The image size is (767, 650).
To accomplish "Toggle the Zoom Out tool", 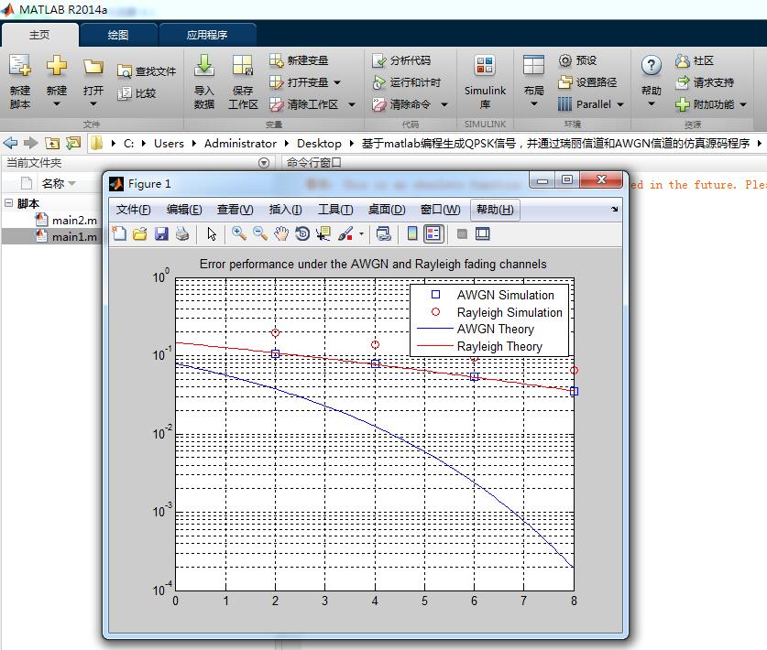I will point(259,233).
